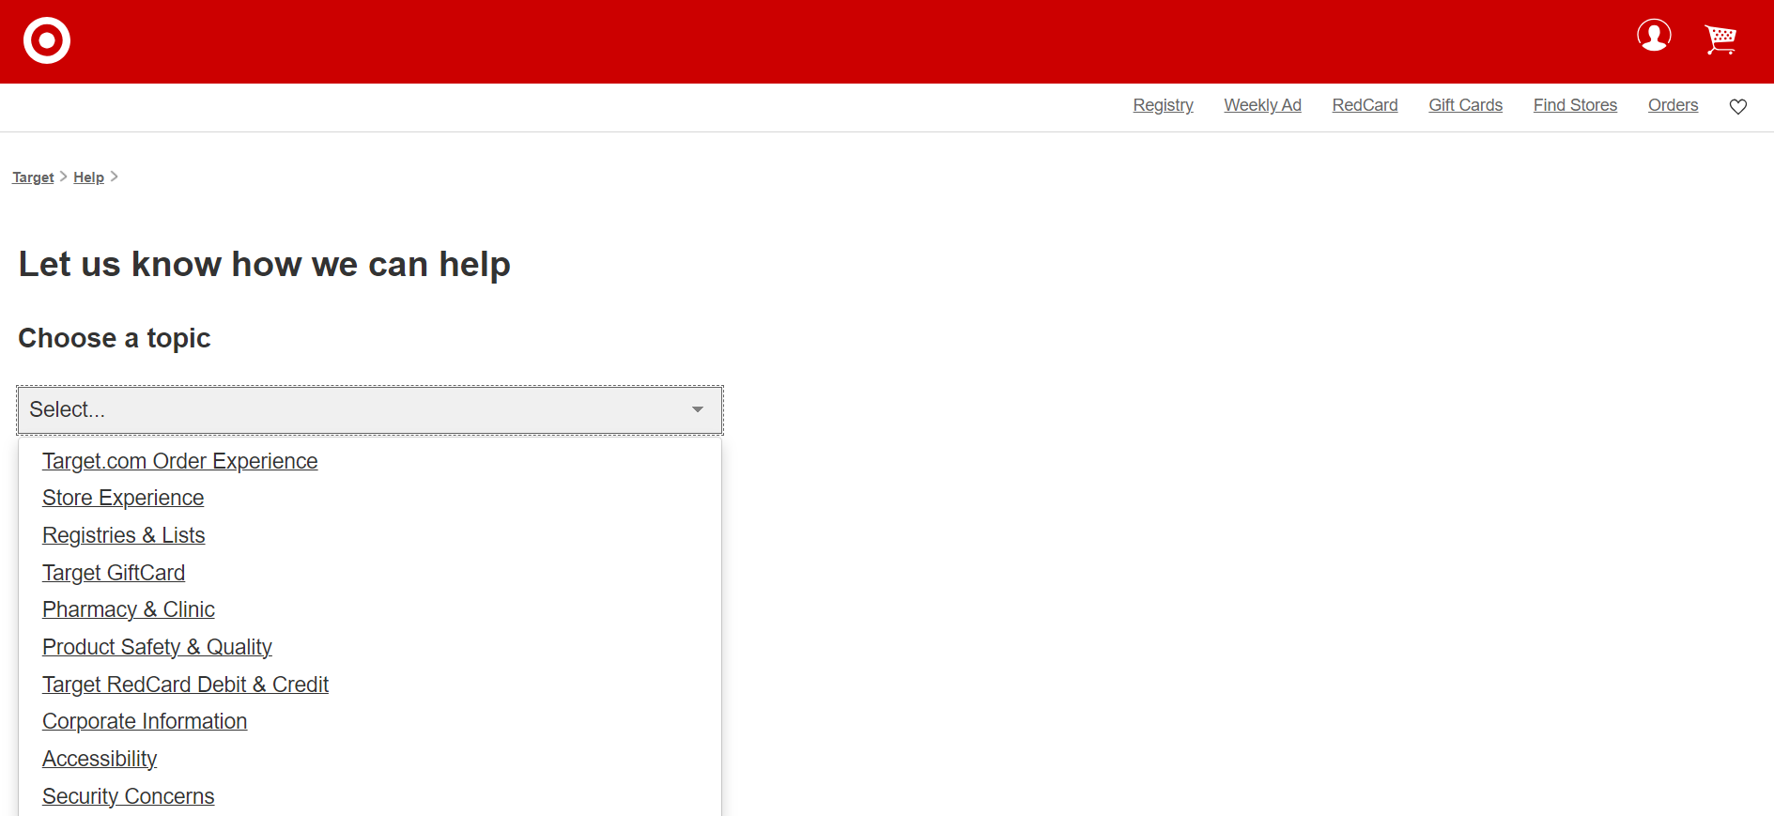
Task: Open the shopping cart icon
Action: (x=1720, y=39)
